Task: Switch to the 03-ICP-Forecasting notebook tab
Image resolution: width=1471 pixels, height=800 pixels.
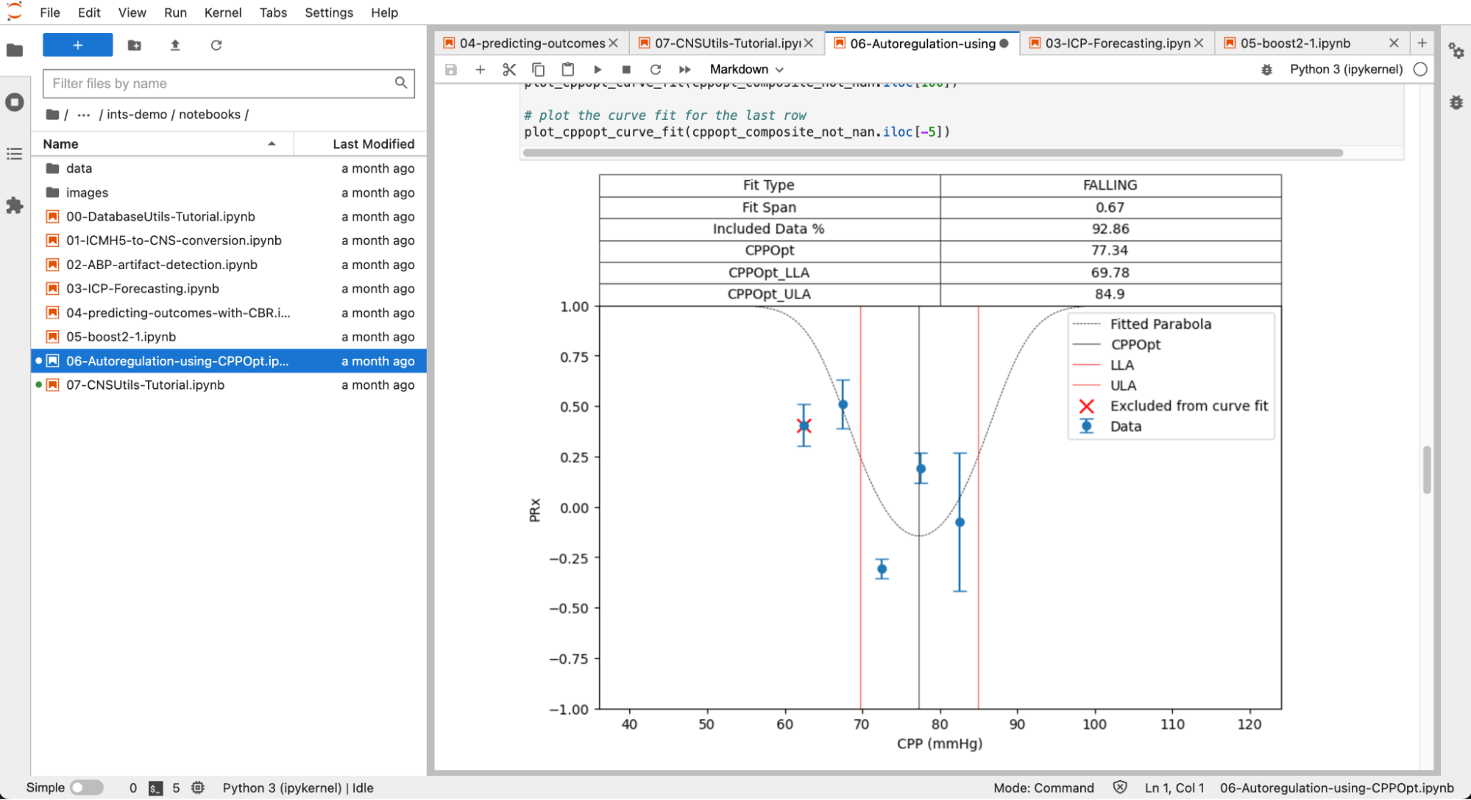Action: tap(1116, 43)
